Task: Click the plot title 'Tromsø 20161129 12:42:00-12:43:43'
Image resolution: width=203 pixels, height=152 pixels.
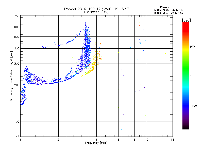Action: (x=96, y=9)
